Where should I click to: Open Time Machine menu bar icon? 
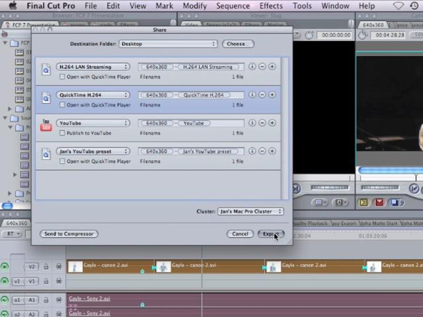pos(414,6)
